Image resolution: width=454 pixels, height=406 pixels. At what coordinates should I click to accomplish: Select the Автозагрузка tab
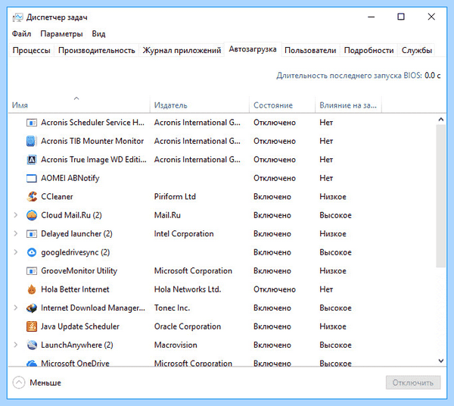pyautogui.click(x=253, y=49)
